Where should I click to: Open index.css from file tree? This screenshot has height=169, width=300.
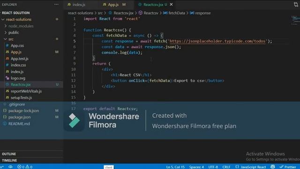coord(18,65)
